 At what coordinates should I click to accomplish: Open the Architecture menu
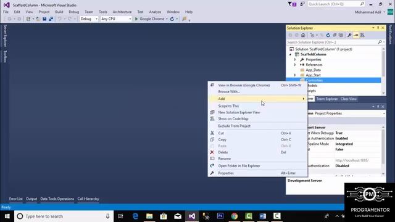[x=122, y=12]
